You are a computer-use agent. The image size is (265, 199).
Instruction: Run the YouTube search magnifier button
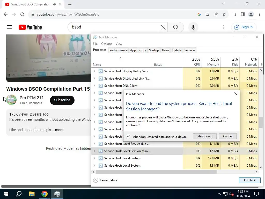coord(176,27)
